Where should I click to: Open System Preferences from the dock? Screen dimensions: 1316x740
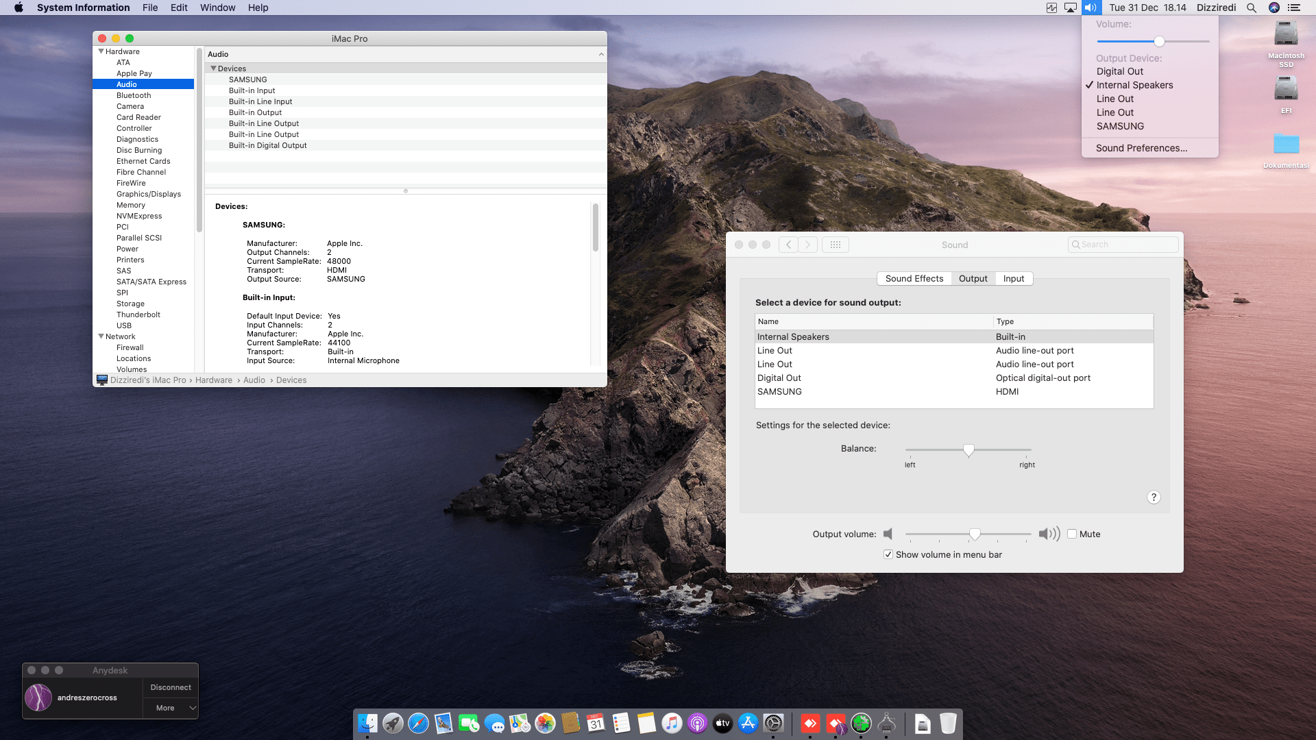[773, 724]
